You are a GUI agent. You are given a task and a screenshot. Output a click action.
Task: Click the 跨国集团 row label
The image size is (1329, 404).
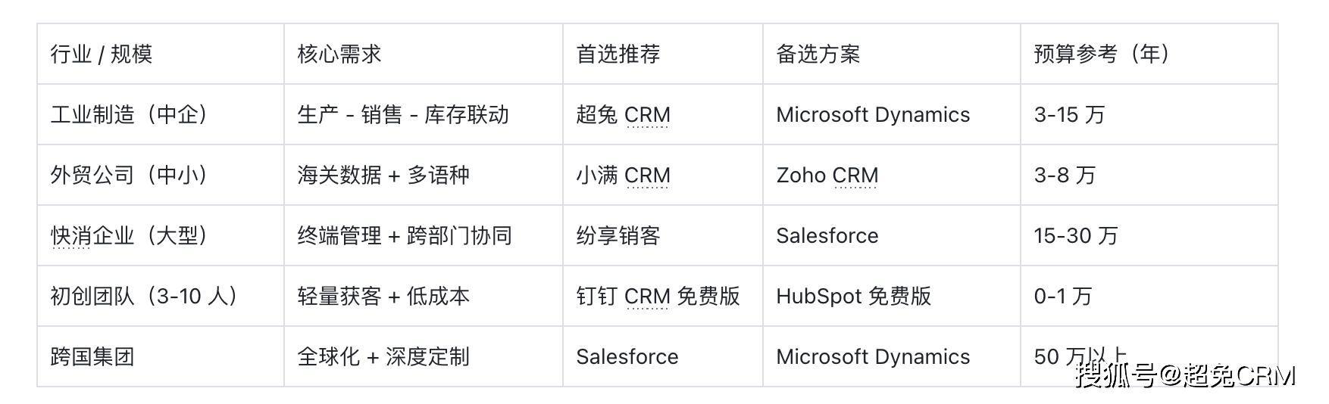pyautogui.click(x=92, y=357)
